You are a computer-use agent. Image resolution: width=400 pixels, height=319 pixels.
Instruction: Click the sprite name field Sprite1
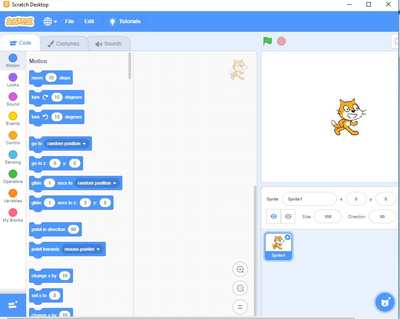(309, 199)
